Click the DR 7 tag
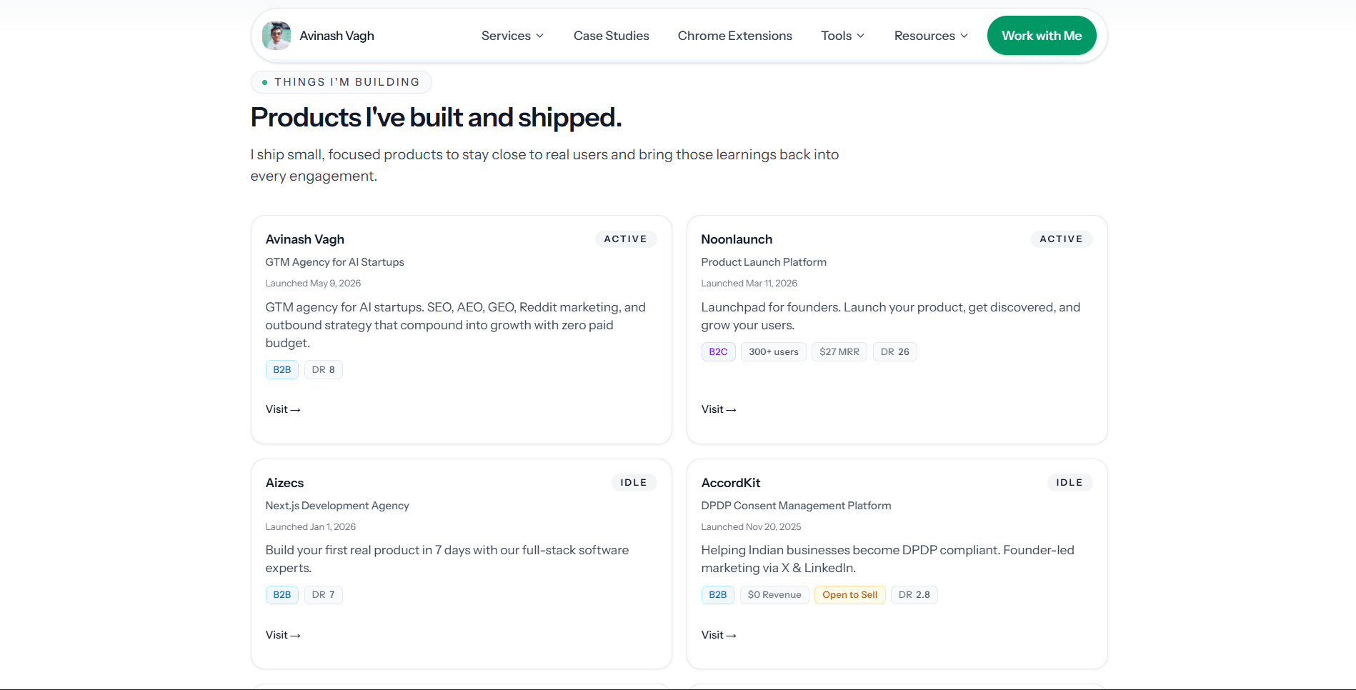1356x690 pixels. [x=324, y=595]
